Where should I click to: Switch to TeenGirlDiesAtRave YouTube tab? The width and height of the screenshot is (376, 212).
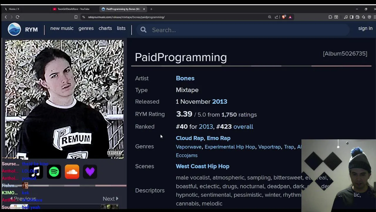pos(73,9)
